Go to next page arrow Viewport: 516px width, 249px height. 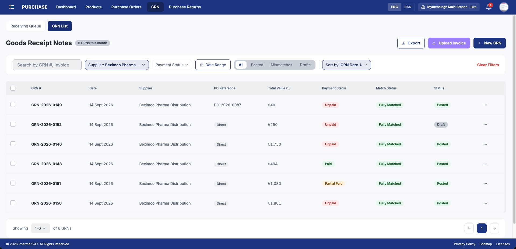(494, 228)
